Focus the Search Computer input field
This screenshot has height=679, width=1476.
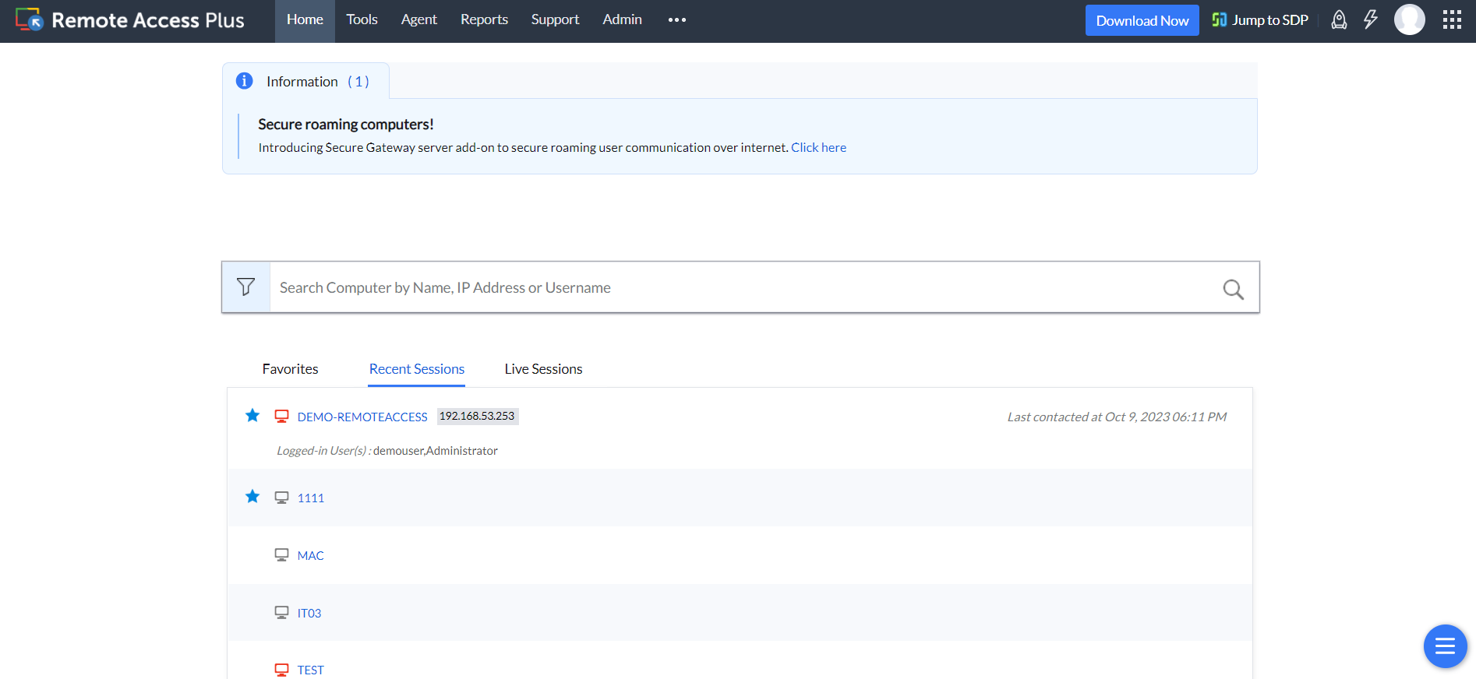tap(746, 287)
